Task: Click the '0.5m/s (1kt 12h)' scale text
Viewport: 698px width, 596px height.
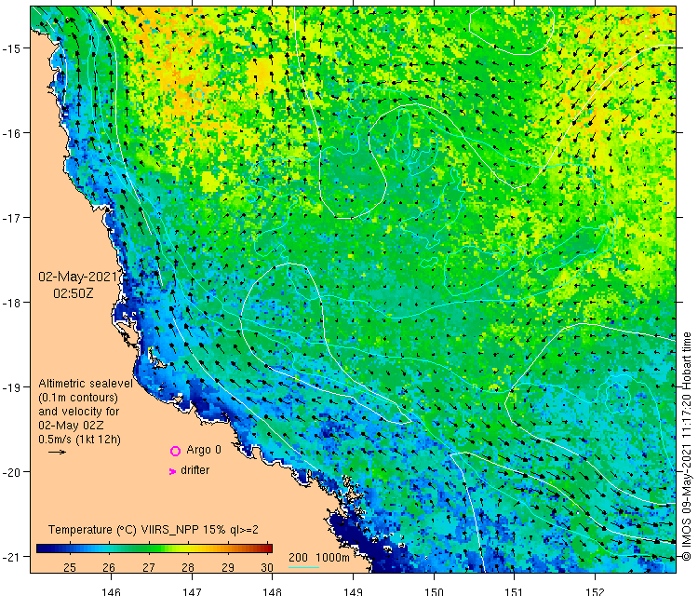Action: (x=79, y=440)
